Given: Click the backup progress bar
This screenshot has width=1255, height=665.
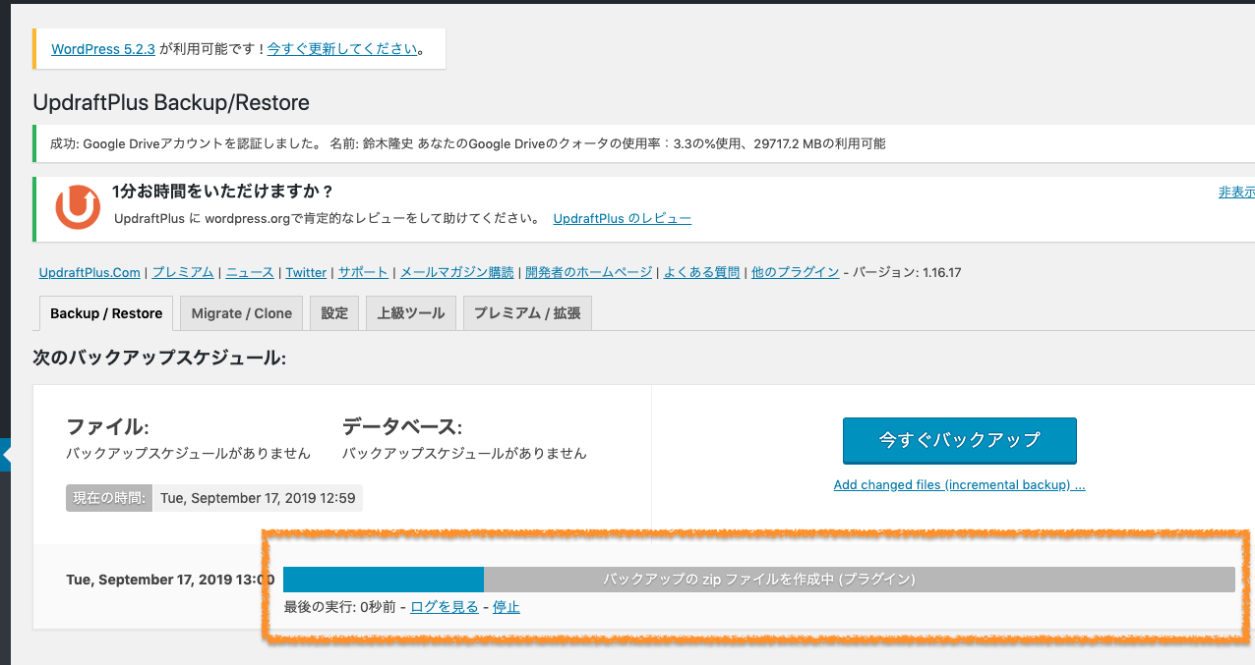Looking at the screenshot, I should point(758,580).
